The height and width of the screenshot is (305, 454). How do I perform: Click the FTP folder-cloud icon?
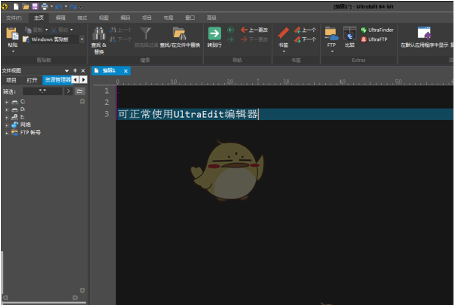331,34
